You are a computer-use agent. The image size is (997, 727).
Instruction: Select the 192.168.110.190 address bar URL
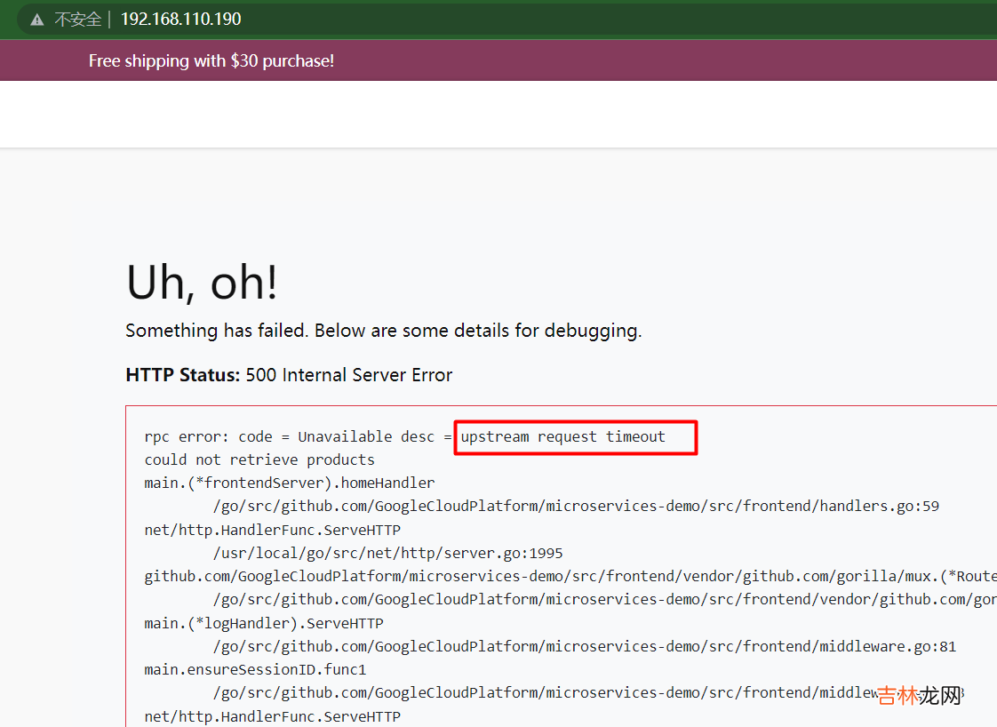pyautogui.click(x=180, y=20)
